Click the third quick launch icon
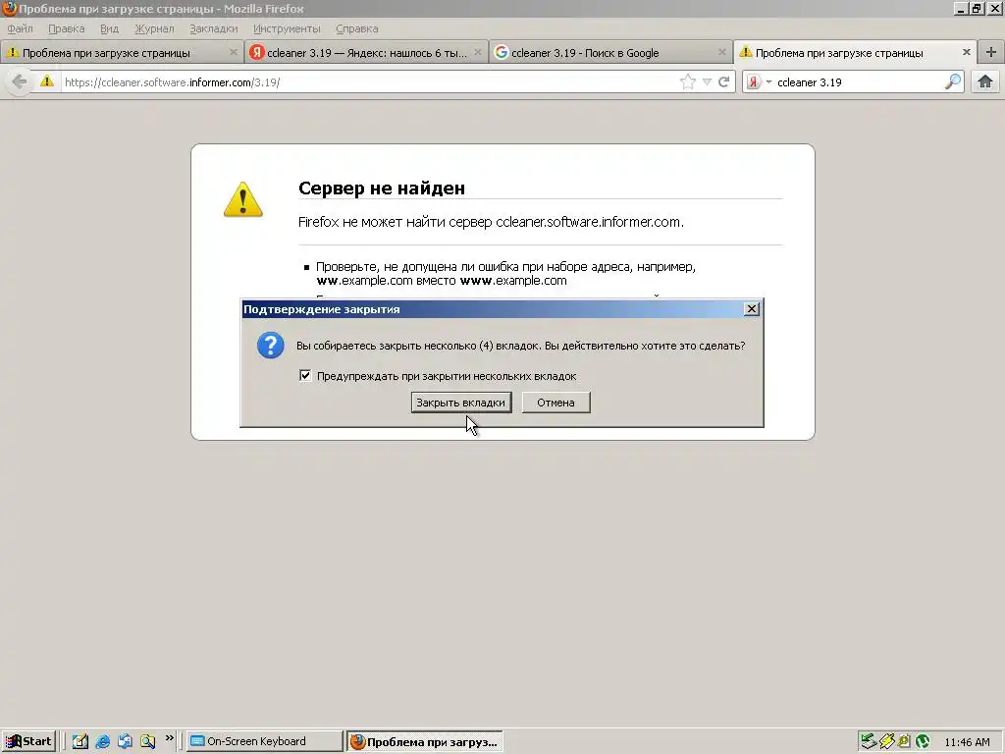This screenshot has width=1005, height=754. pyautogui.click(x=125, y=742)
